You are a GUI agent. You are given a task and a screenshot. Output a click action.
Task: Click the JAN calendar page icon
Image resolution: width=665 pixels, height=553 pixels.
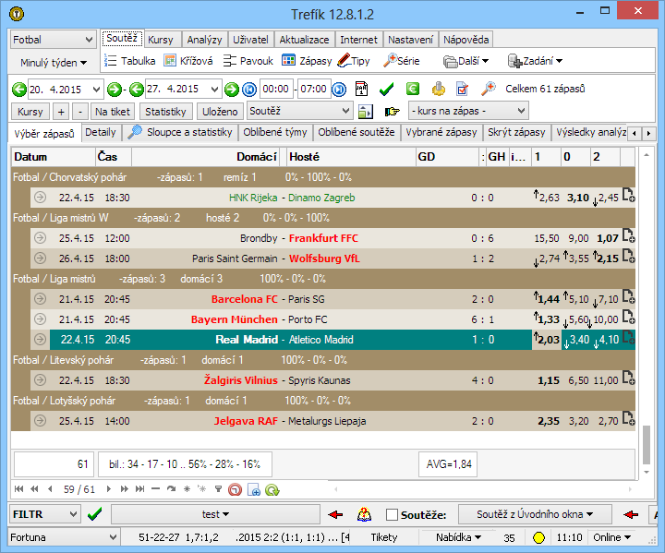(361, 89)
